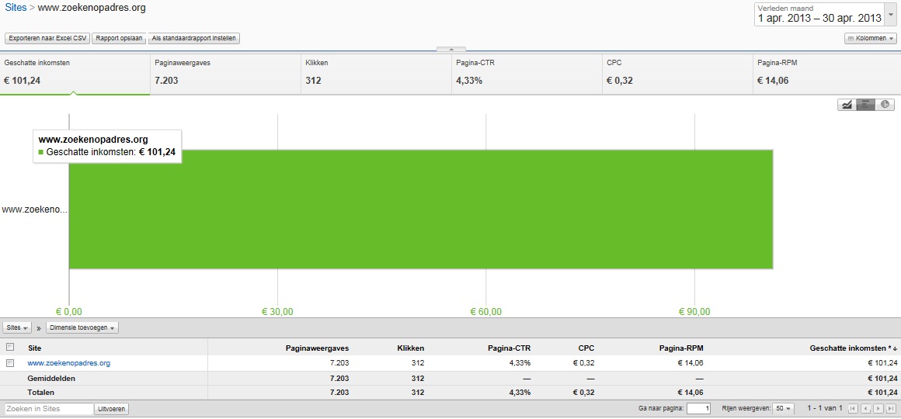Tick the select-all checkbox in the Site header
The height and width of the screenshot is (419, 901).
click(x=10, y=347)
